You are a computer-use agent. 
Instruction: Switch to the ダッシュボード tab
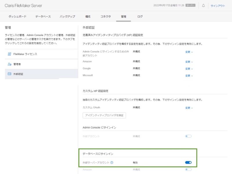pos(17,17)
